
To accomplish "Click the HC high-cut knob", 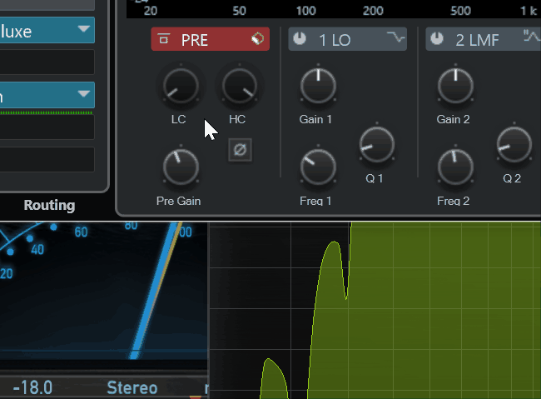I will [x=238, y=86].
